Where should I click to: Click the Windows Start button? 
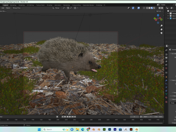click(x=39, y=129)
